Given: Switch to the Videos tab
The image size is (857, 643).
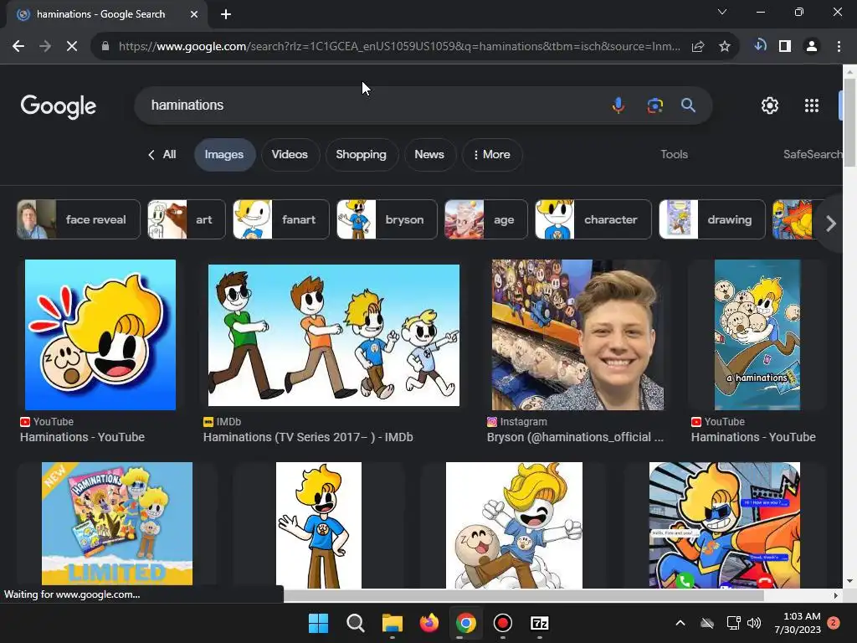Looking at the screenshot, I should 290,155.
